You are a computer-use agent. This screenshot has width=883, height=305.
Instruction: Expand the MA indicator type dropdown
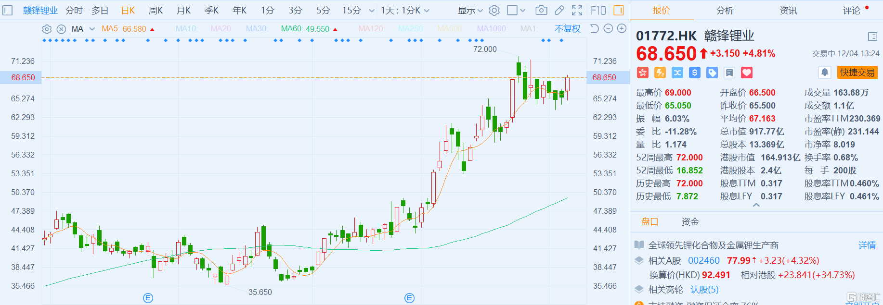(x=92, y=29)
